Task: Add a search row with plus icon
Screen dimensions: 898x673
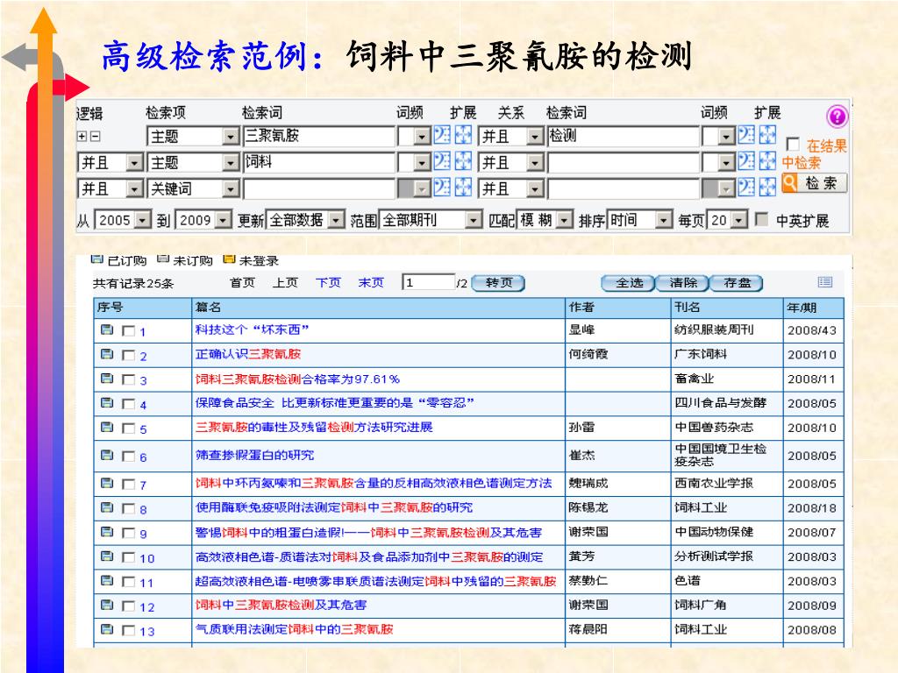Action: point(82,136)
